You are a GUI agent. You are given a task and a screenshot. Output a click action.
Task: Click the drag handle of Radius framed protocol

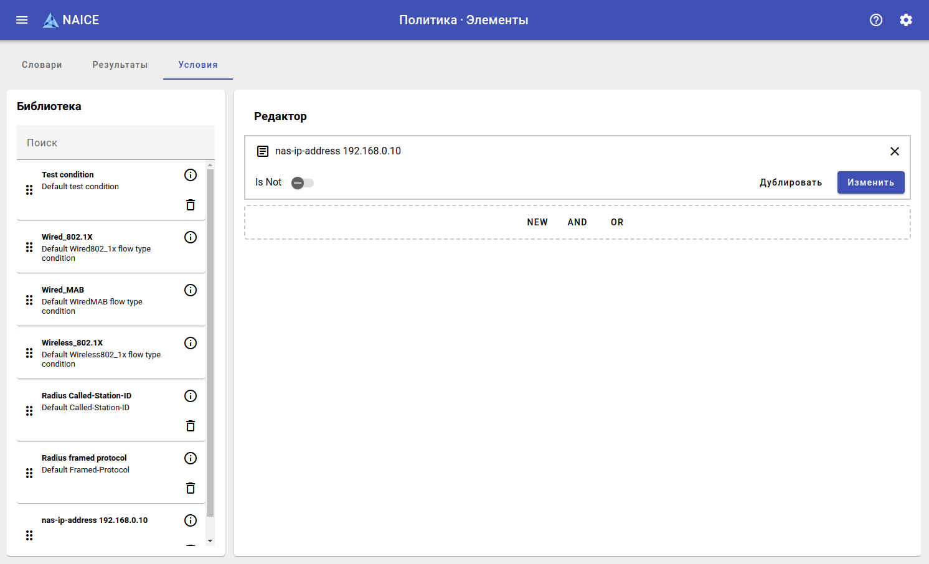pos(29,473)
